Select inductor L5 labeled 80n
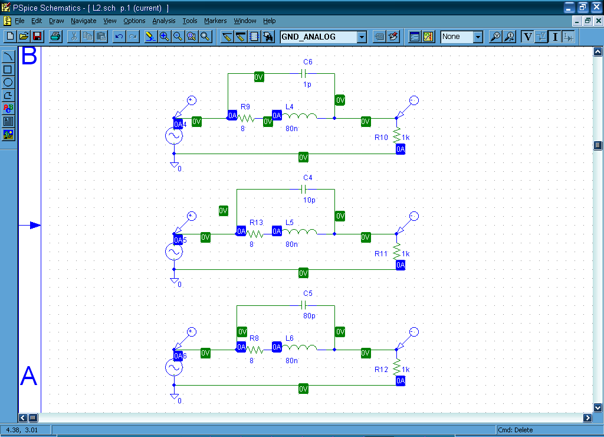This screenshot has width=604, height=437. [300, 232]
